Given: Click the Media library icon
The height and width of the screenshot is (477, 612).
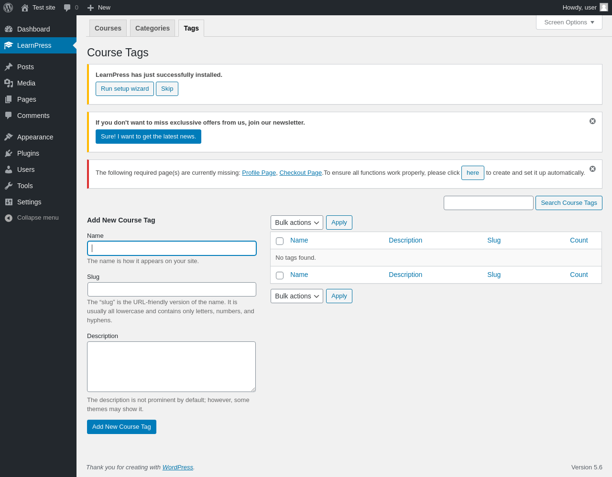Looking at the screenshot, I should tap(9, 83).
